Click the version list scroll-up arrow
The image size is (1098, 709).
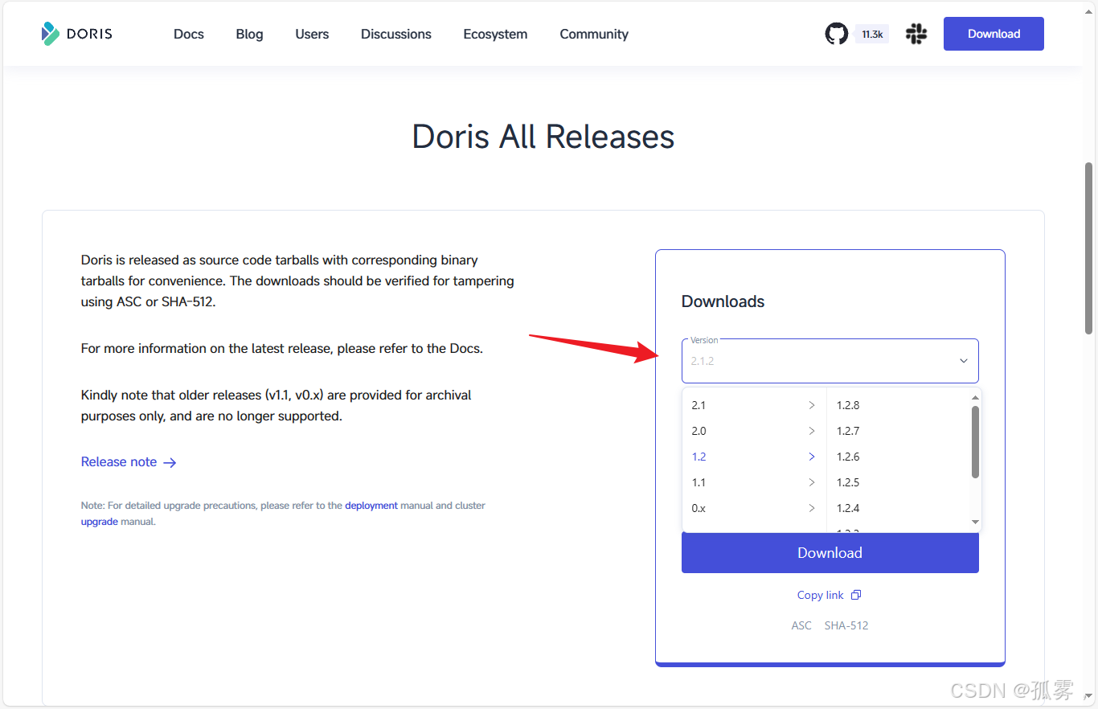[x=976, y=397]
